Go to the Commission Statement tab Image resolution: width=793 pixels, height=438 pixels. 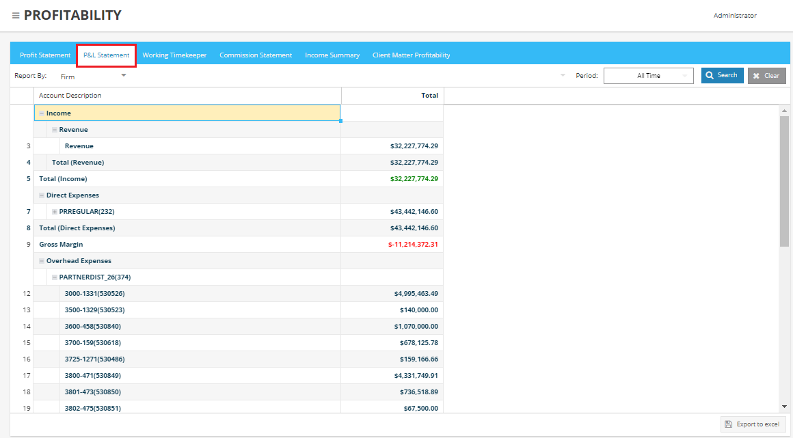click(x=256, y=55)
